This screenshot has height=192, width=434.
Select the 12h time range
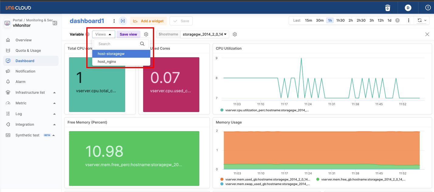pos(381,21)
